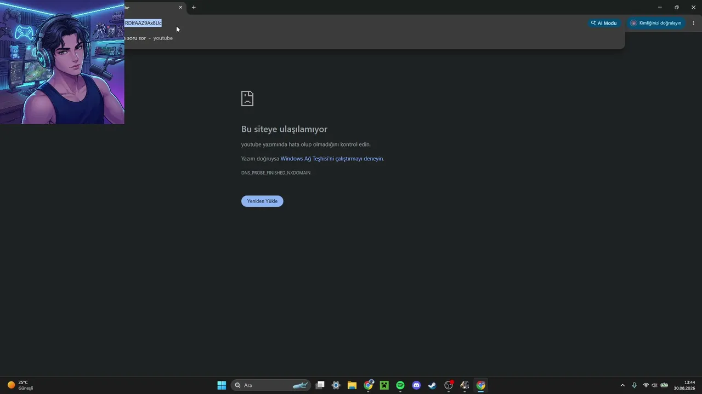Open the Windows Start menu
Image resolution: width=702 pixels, height=394 pixels.
coord(222,385)
